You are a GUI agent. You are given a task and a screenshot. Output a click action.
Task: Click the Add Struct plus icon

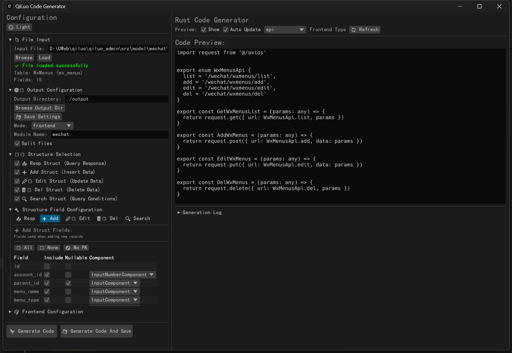click(24, 172)
